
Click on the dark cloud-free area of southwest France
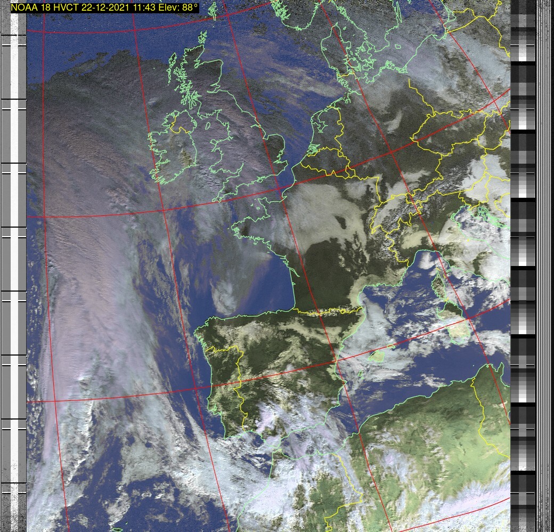pyautogui.click(x=320, y=272)
